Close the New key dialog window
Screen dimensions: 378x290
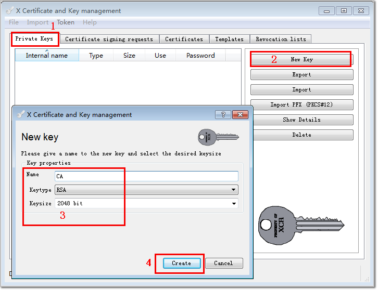240,115
